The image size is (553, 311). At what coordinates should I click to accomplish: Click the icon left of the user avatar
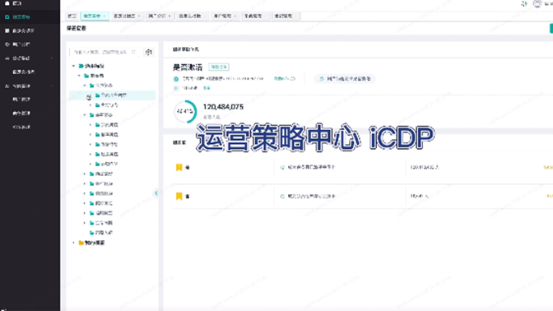[524, 3]
